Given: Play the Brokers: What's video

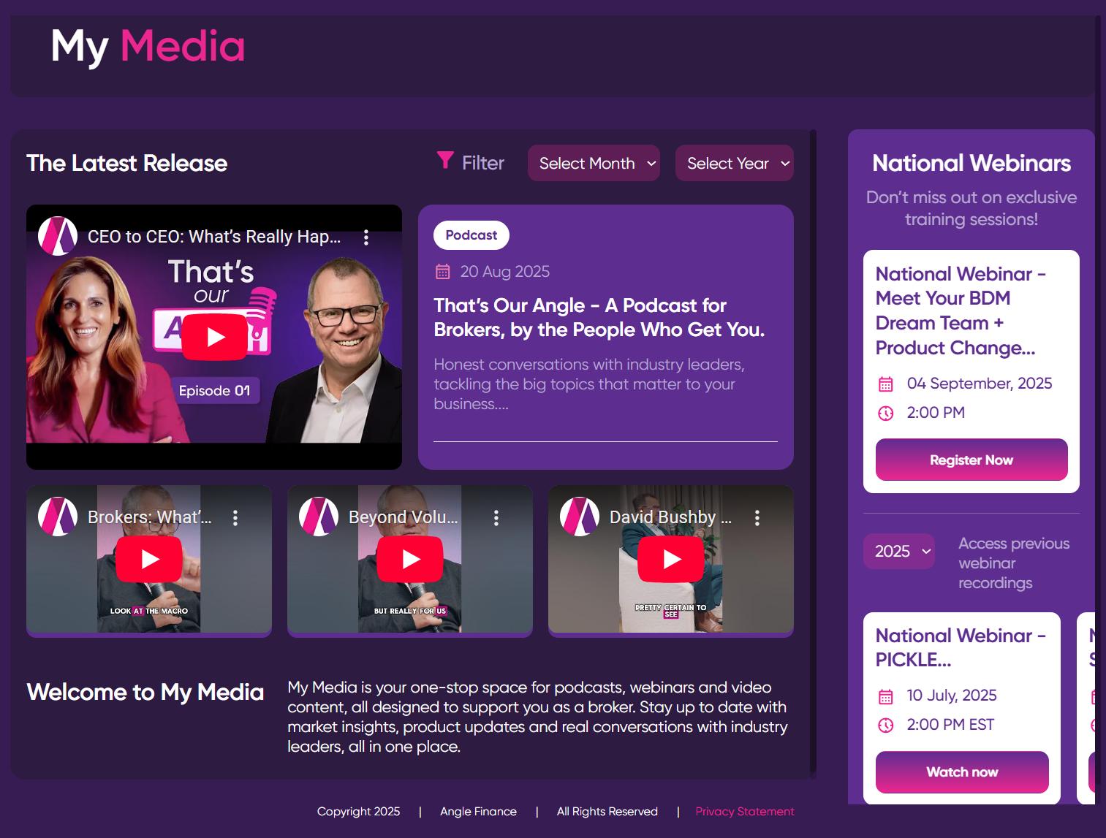Looking at the screenshot, I should (149, 559).
